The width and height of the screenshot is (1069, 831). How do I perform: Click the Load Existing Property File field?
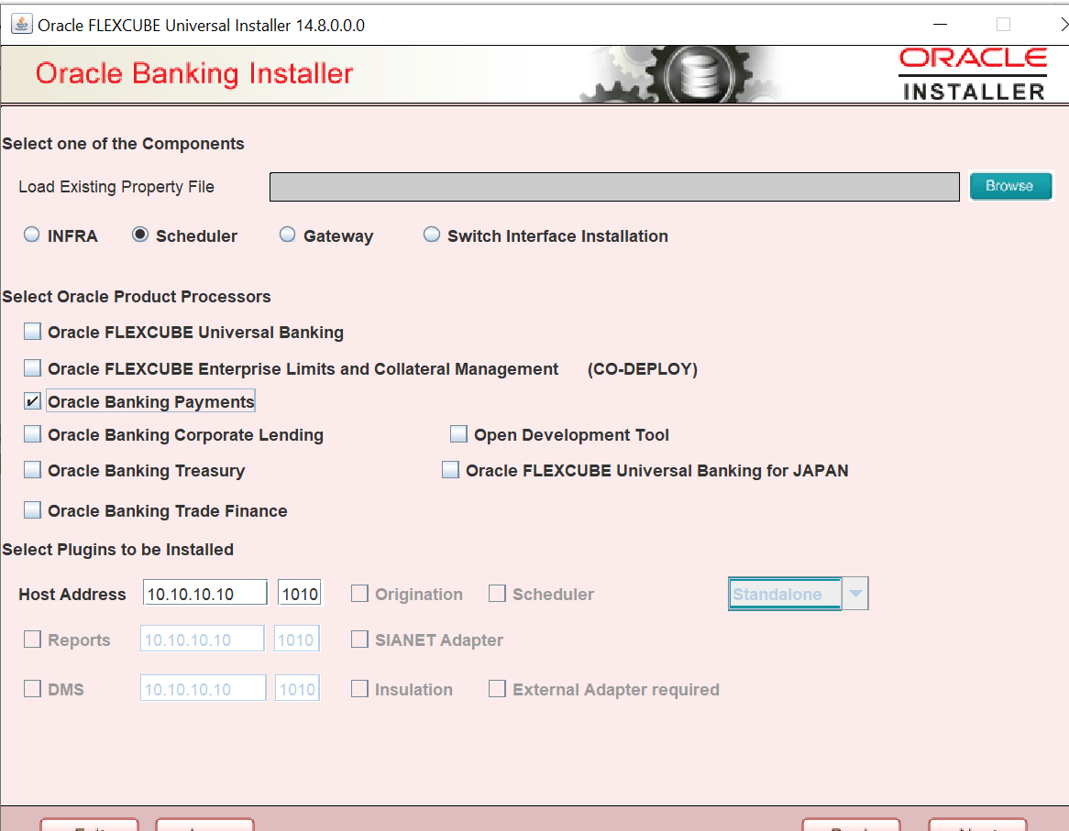614,187
